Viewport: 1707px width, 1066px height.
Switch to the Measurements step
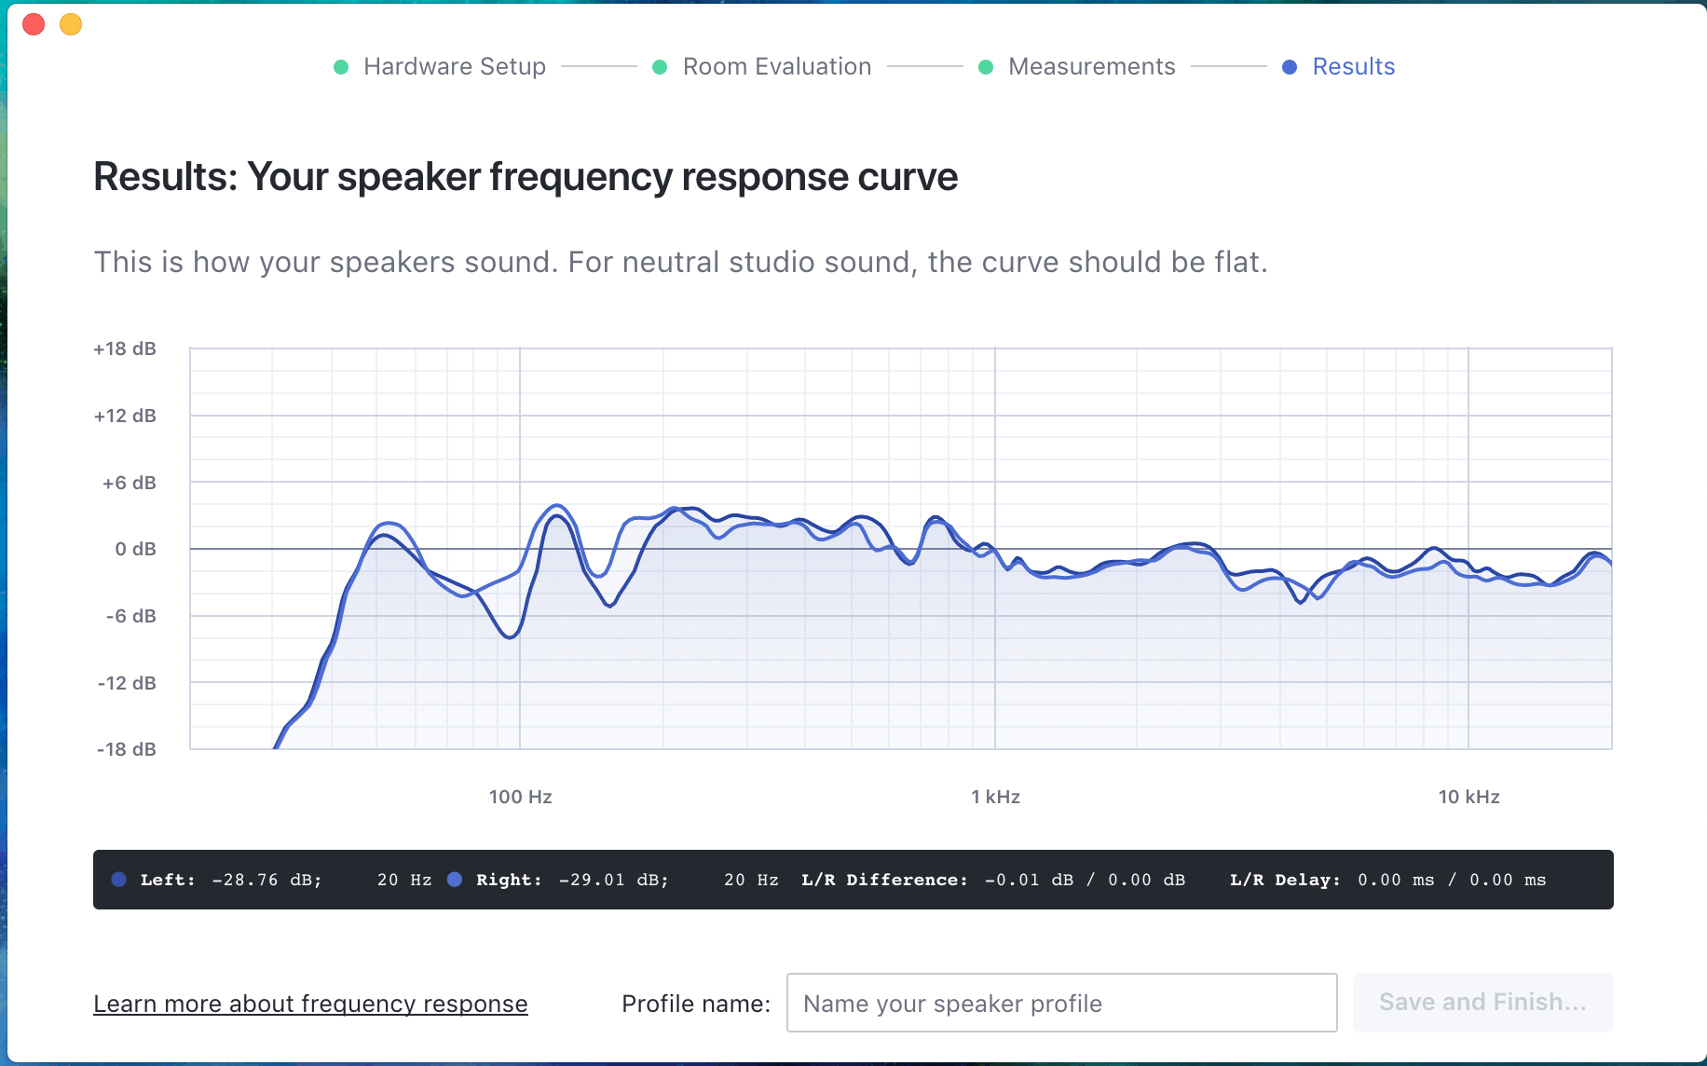click(1091, 67)
